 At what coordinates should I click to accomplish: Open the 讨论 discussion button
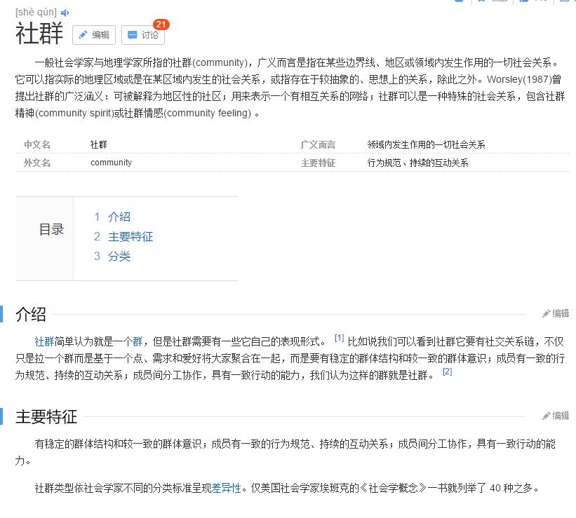(142, 34)
